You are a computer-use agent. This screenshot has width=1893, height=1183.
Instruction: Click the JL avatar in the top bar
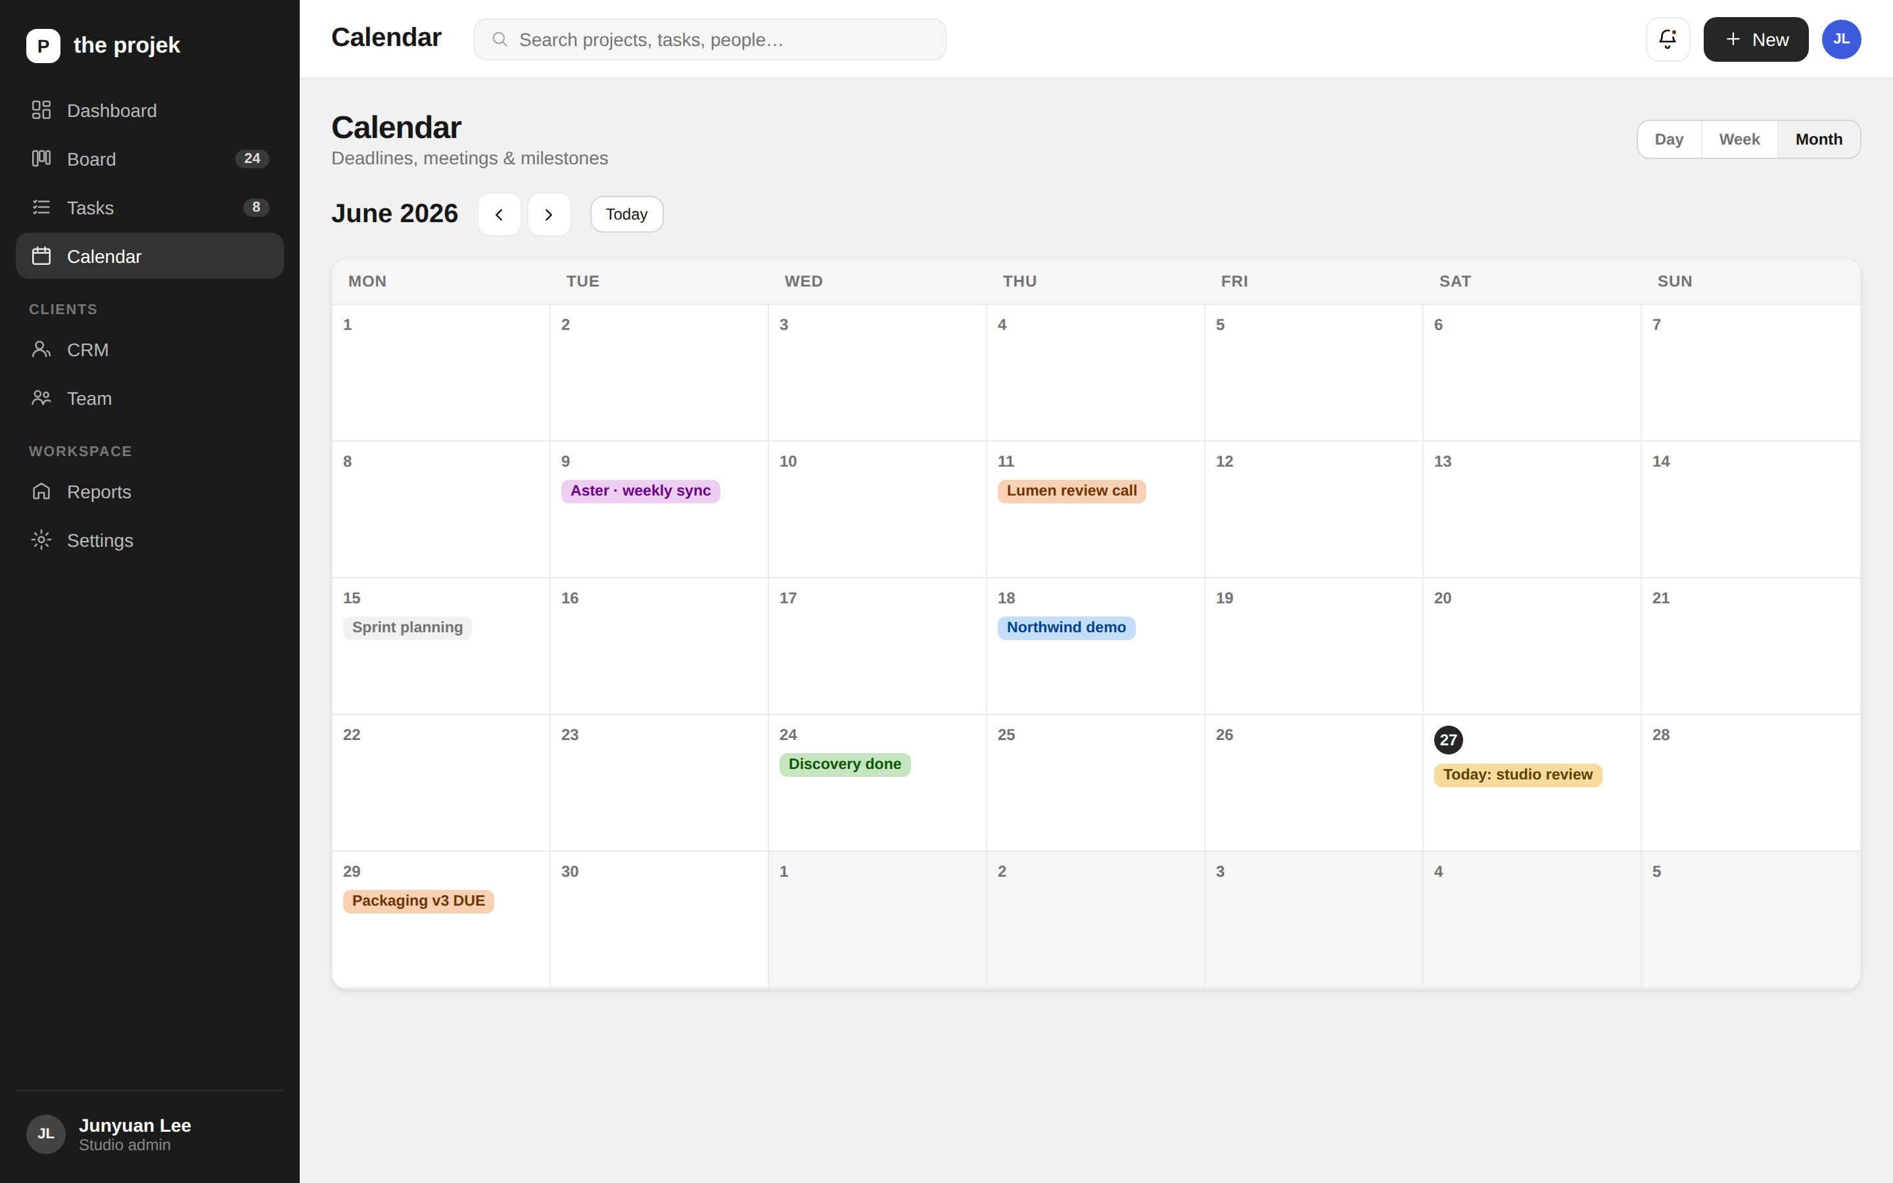1841,39
